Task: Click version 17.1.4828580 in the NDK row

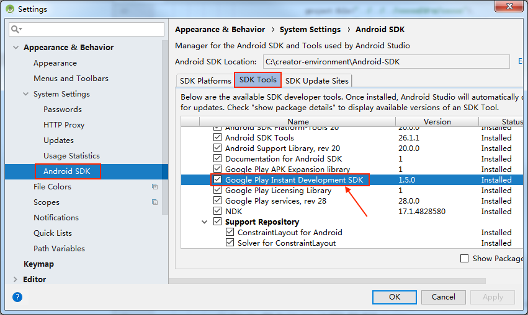Action: [x=421, y=211]
